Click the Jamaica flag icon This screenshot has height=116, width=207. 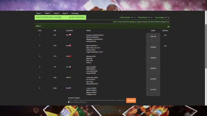(70, 77)
